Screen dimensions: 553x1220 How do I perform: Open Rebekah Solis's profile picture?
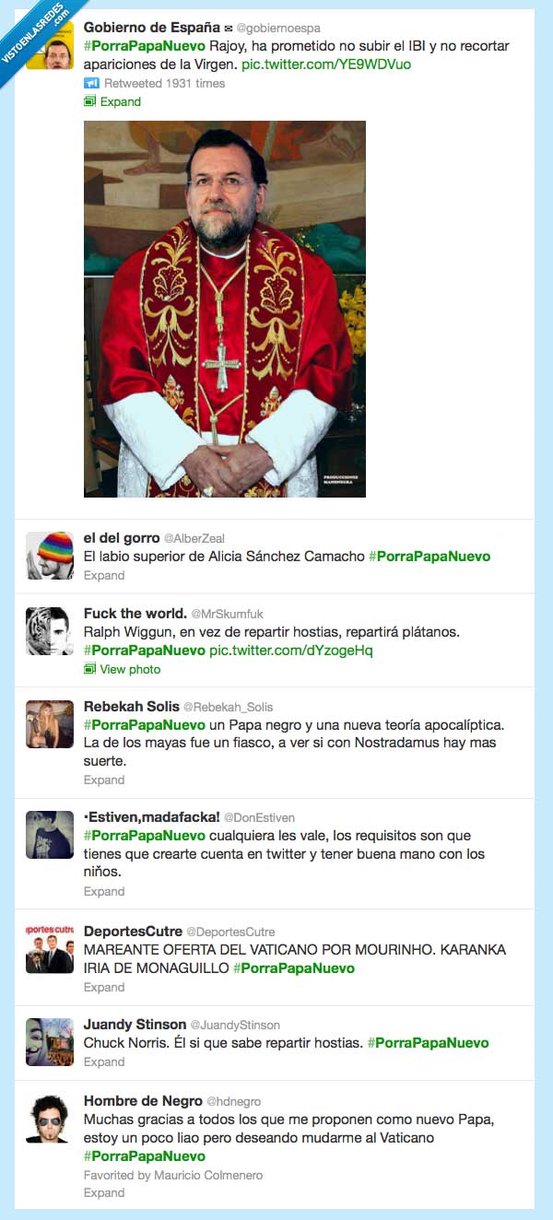(x=50, y=724)
